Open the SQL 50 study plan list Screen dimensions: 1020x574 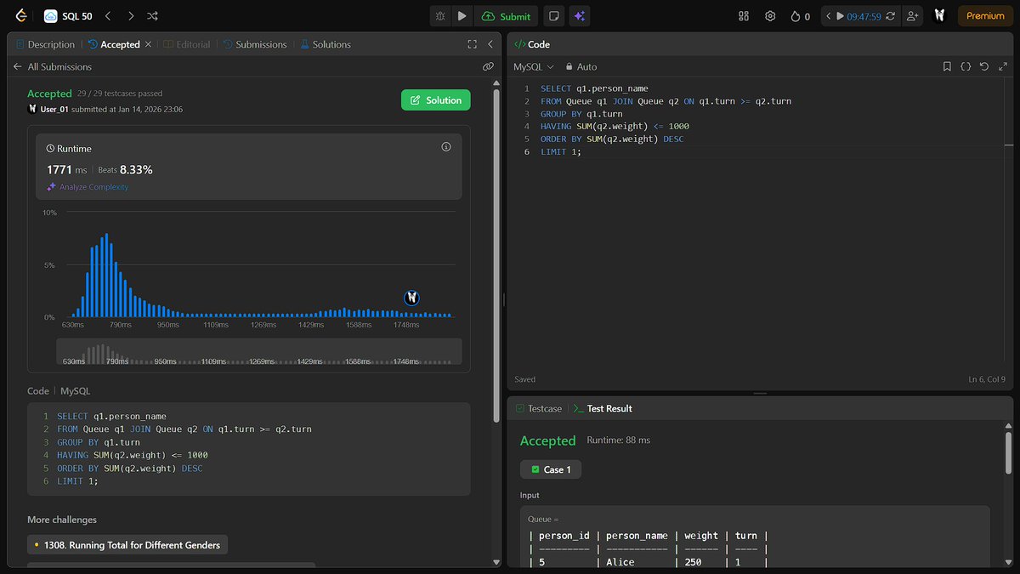point(68,15)
